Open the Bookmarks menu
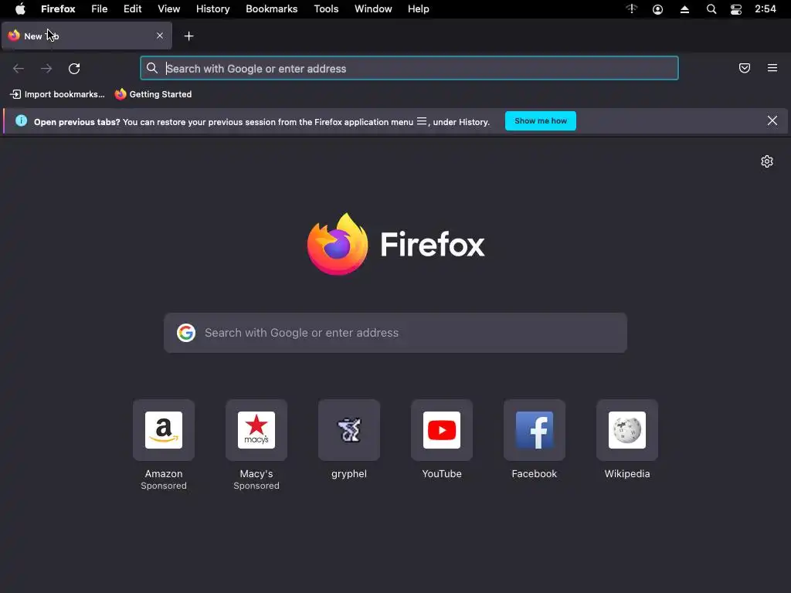This screenshot has height=593, width=791. [271, 9]
